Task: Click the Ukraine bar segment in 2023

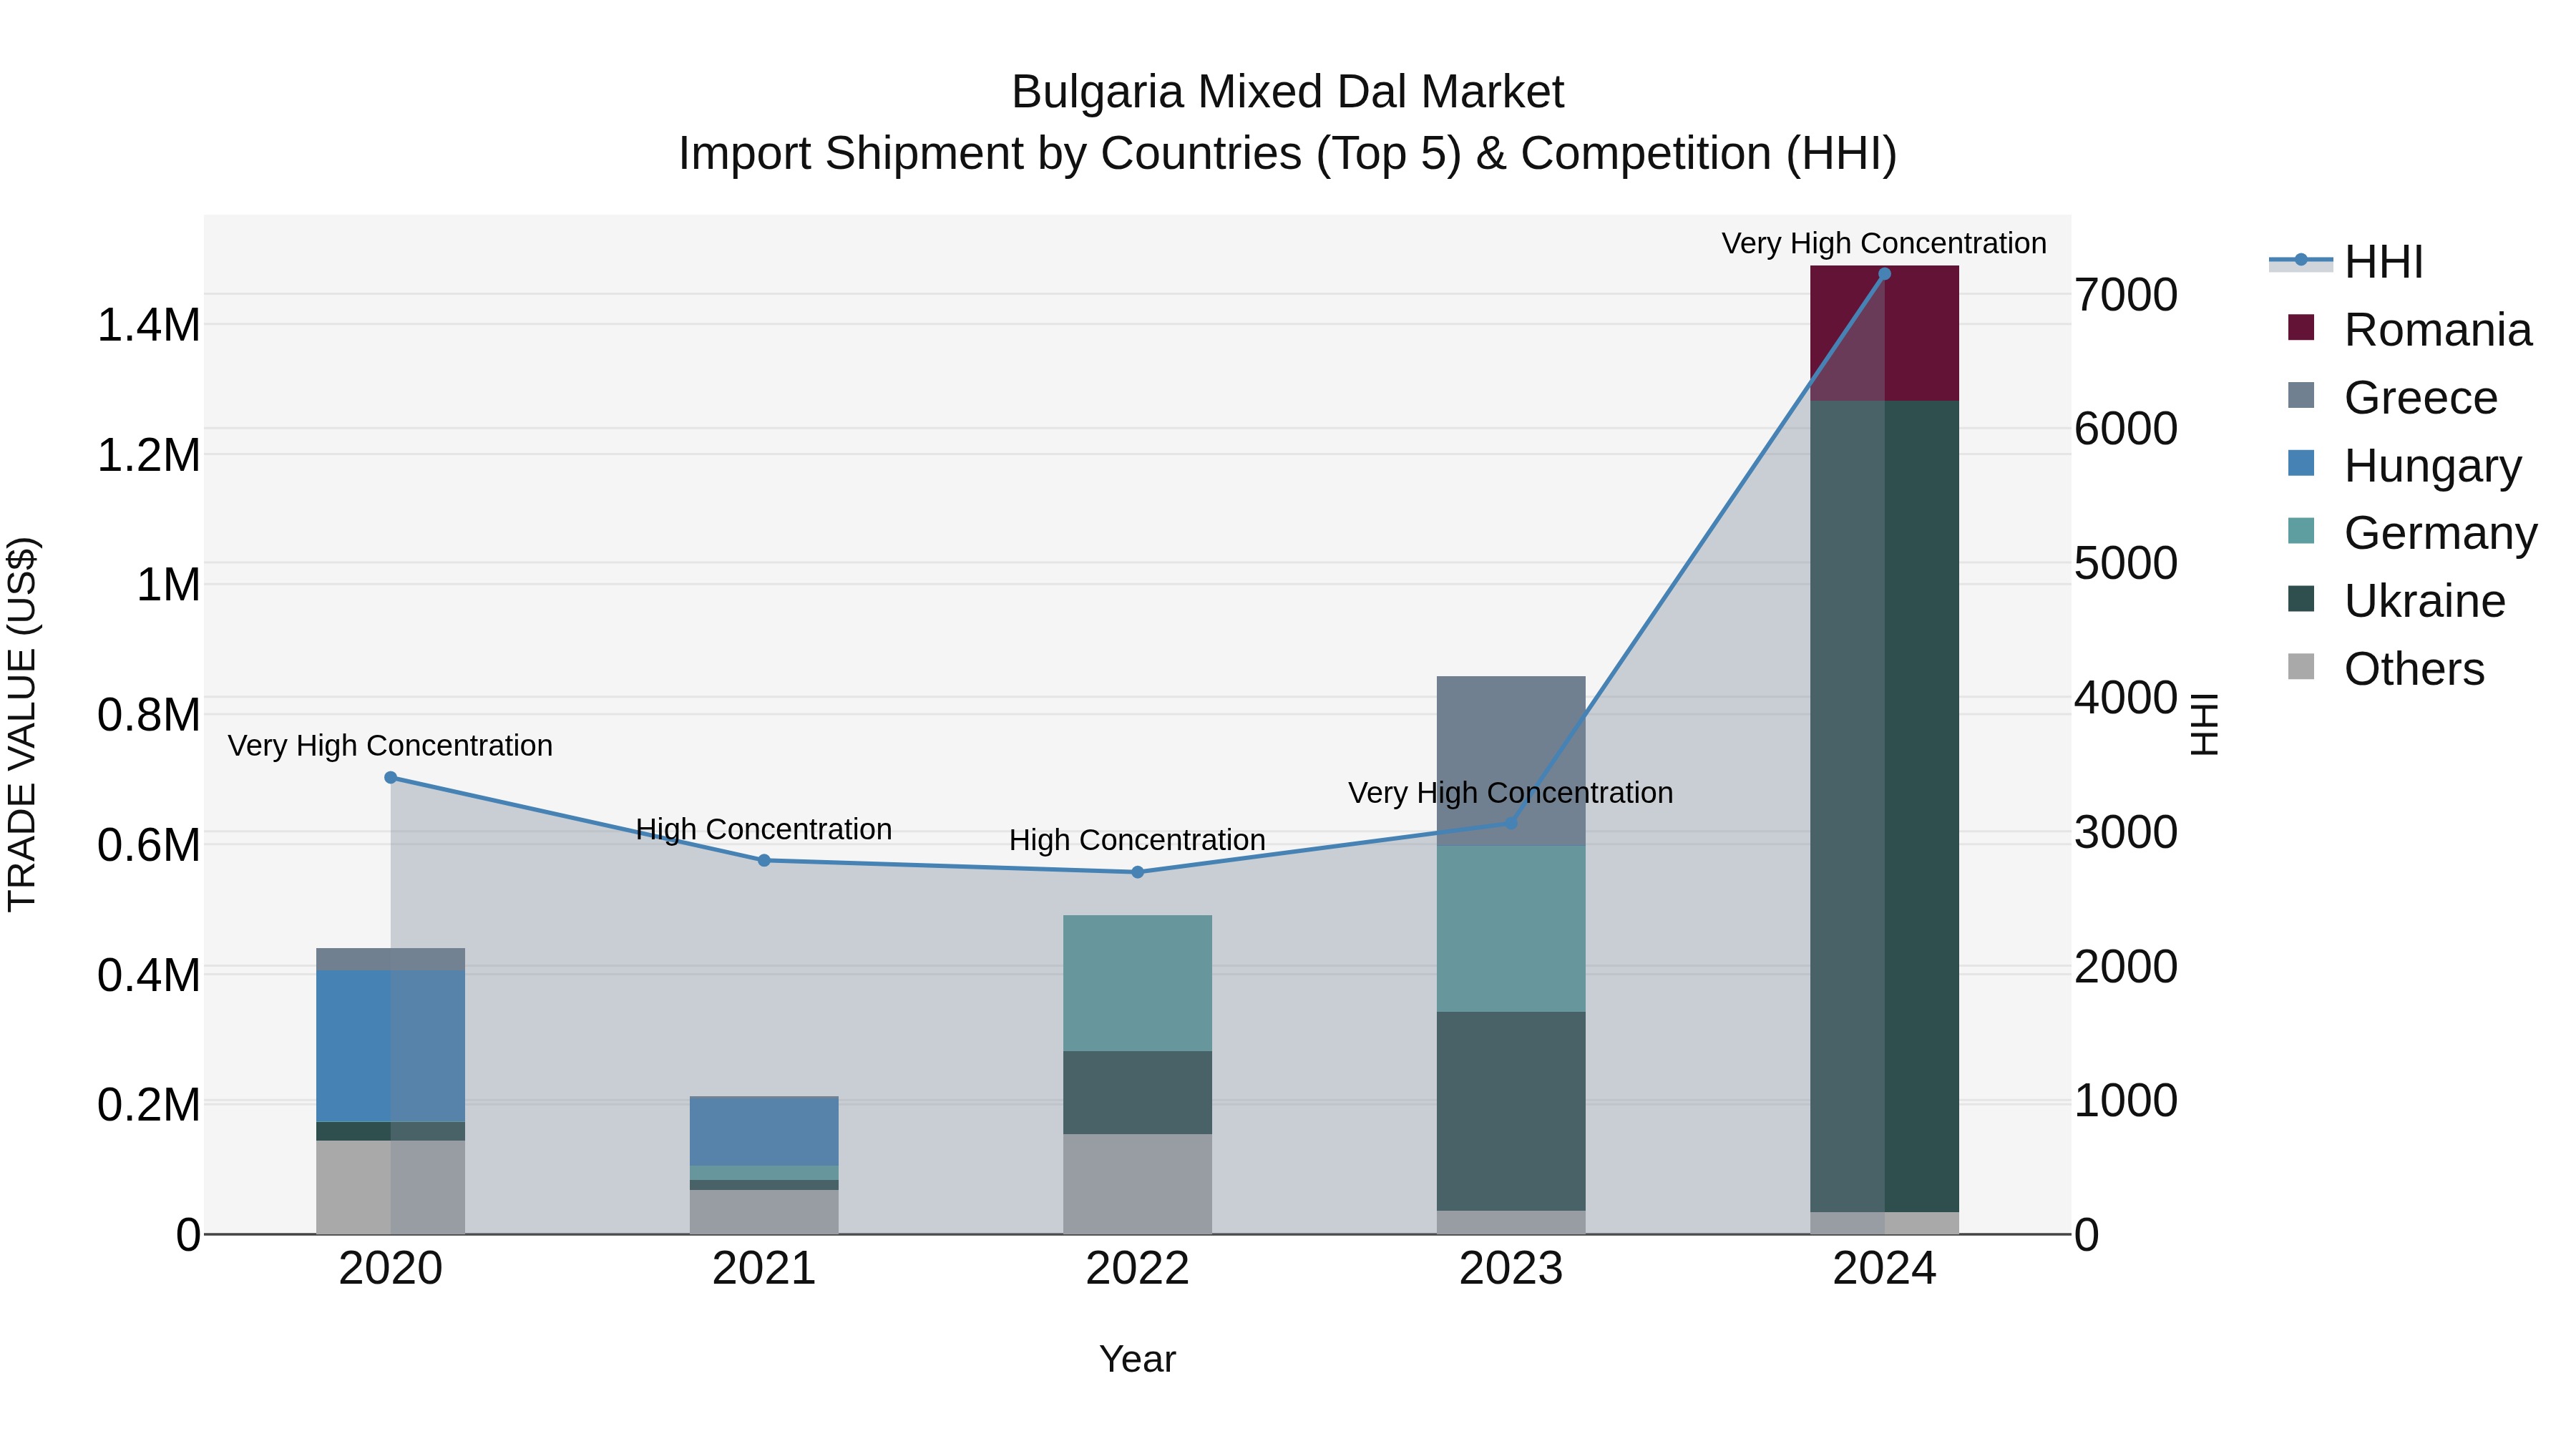Action: pyautogui.click(x=1511, y=1111)
